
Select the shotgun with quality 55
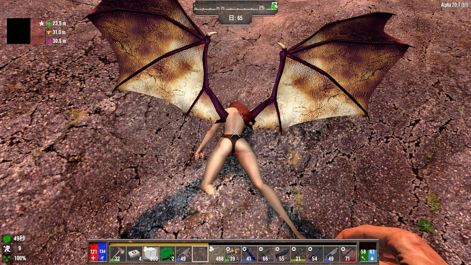pyautogui.click(x=282, y=254)
